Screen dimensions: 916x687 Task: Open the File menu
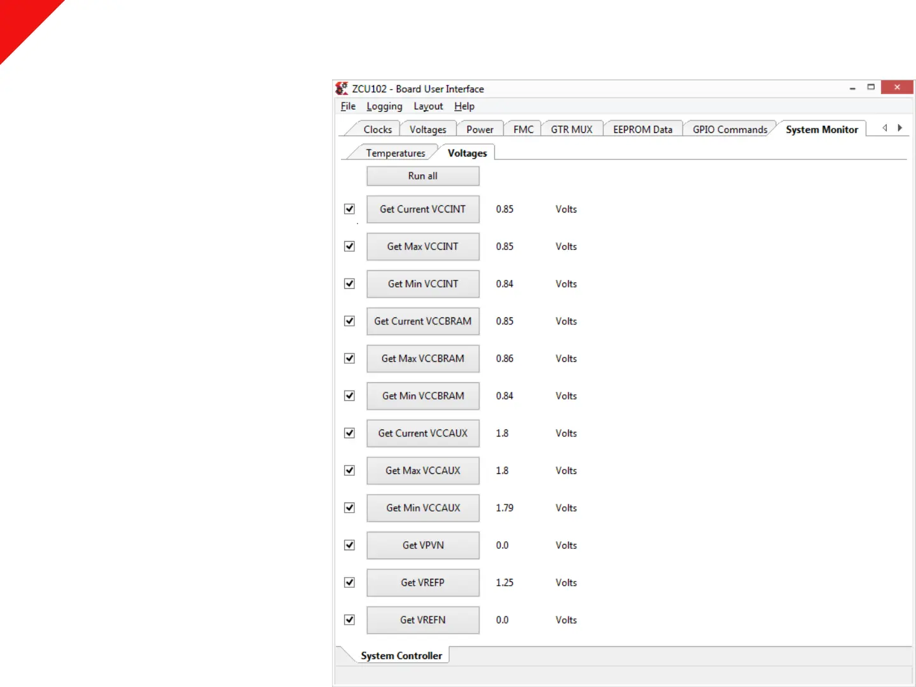348,106
